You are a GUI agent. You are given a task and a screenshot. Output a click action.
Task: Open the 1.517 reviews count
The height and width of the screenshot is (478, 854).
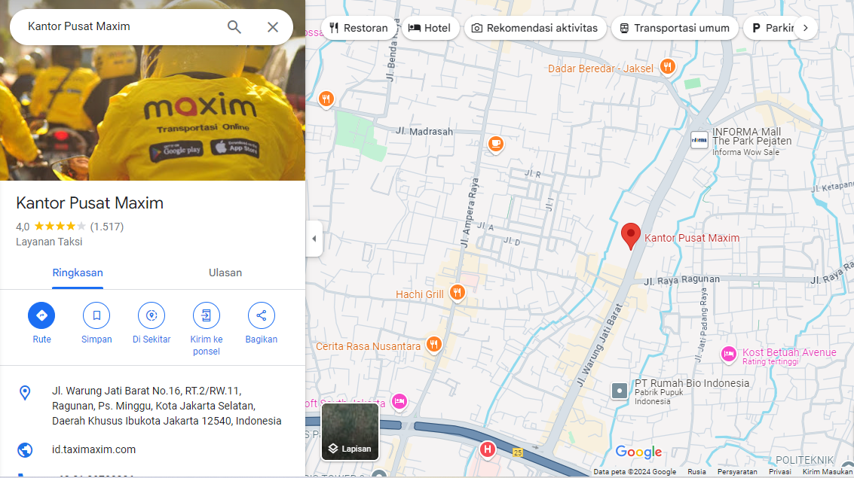[107, 227]
